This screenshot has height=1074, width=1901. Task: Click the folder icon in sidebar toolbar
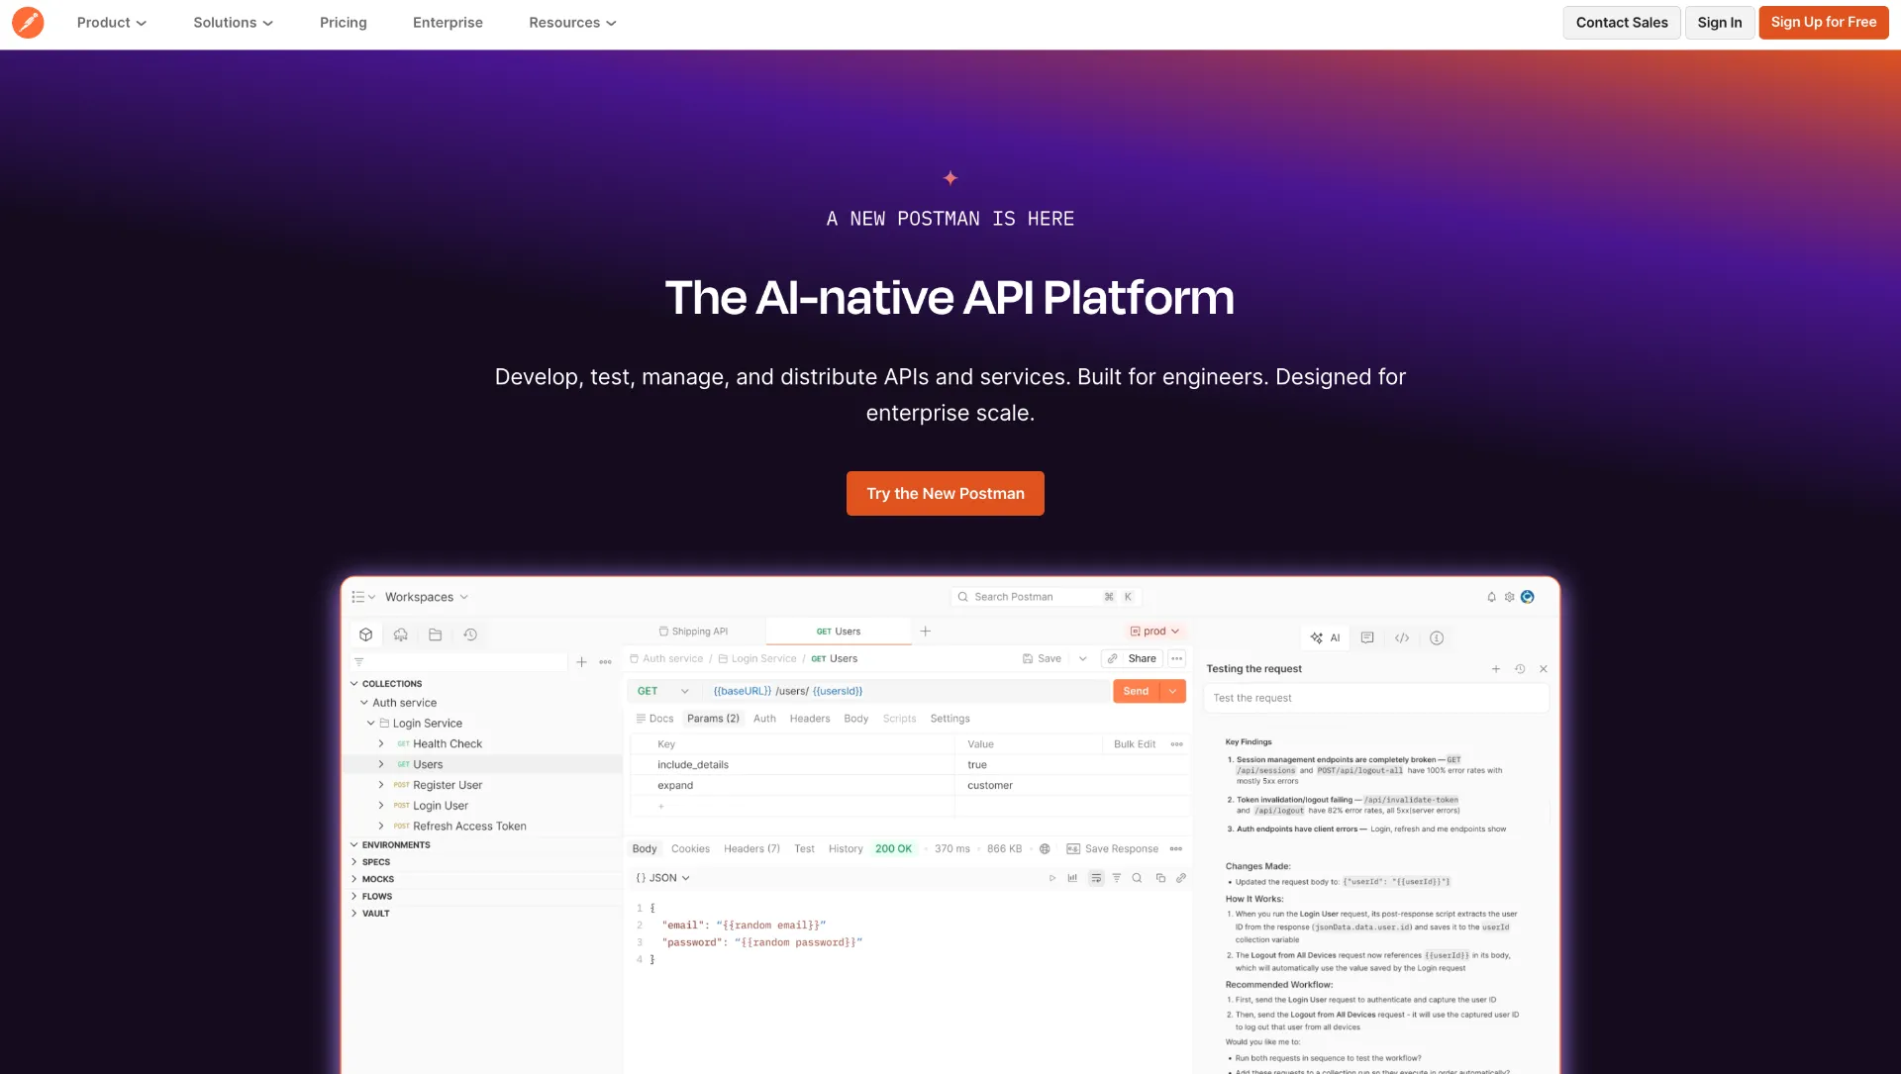[435, 635]
